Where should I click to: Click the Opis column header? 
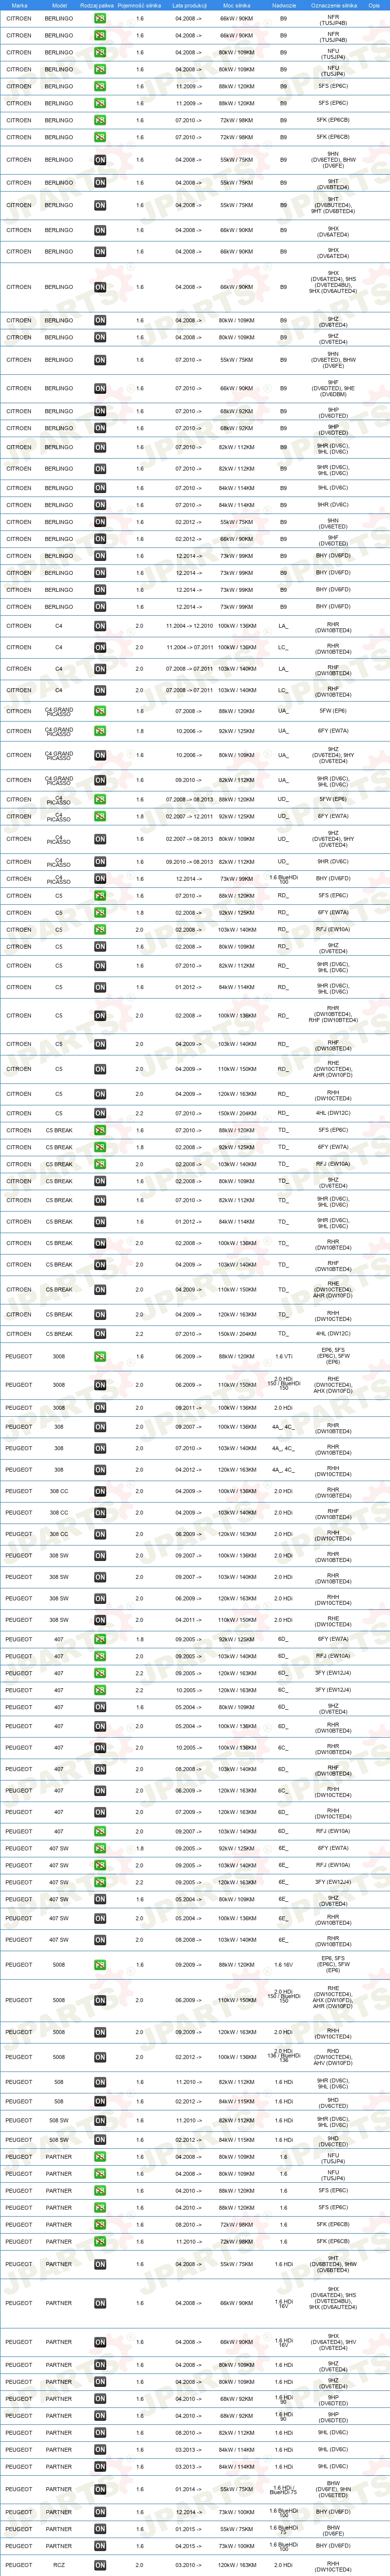pos(374,5)
